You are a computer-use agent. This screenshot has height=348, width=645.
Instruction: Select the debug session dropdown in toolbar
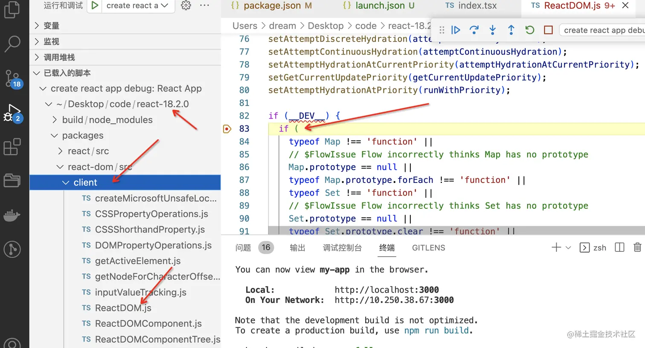pos(602,30)
